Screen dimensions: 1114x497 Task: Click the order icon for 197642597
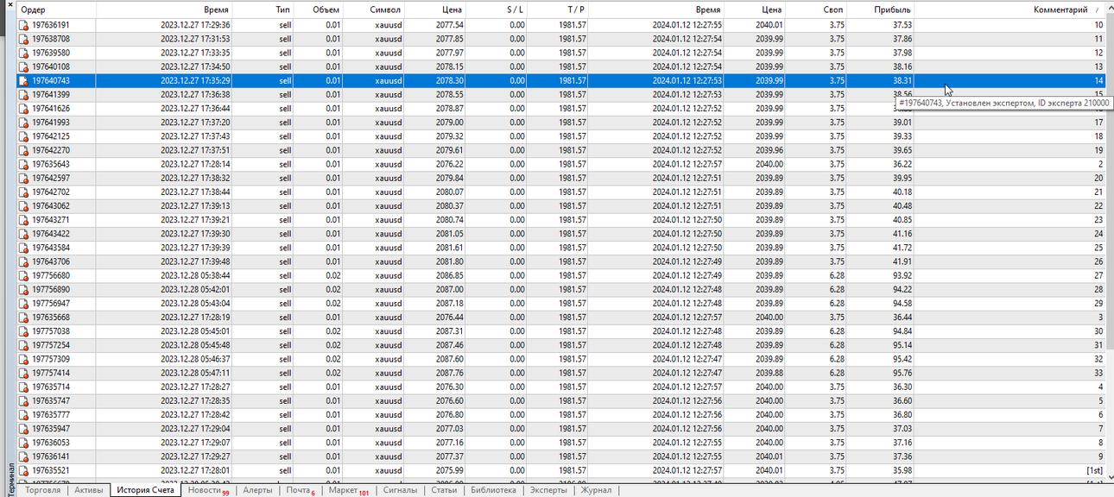[x=24, y=178]
